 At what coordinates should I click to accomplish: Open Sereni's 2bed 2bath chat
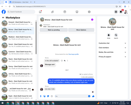click(x=18, y=45)
